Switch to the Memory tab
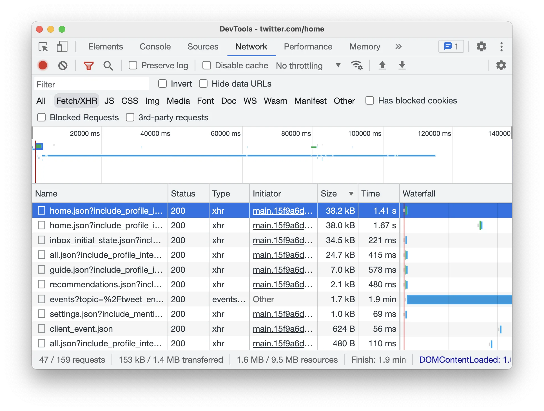 tap(365, 47)
